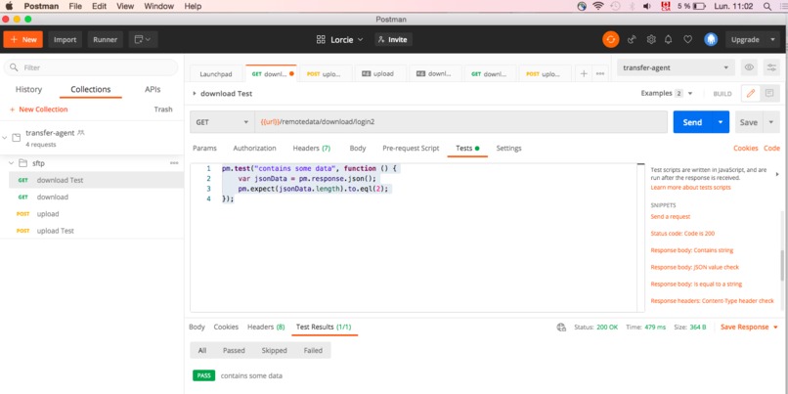The width and height of the screenshot is (788, 394).
Task: Click the Invite button
Action: click(x=393, y=39)
